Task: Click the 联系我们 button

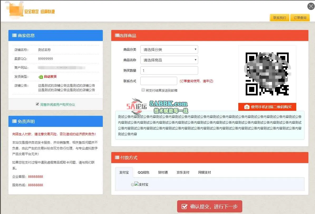Action: coord(279,18)
